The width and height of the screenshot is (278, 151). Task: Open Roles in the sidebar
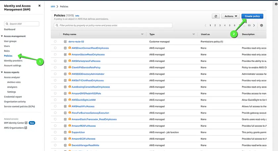7,51
